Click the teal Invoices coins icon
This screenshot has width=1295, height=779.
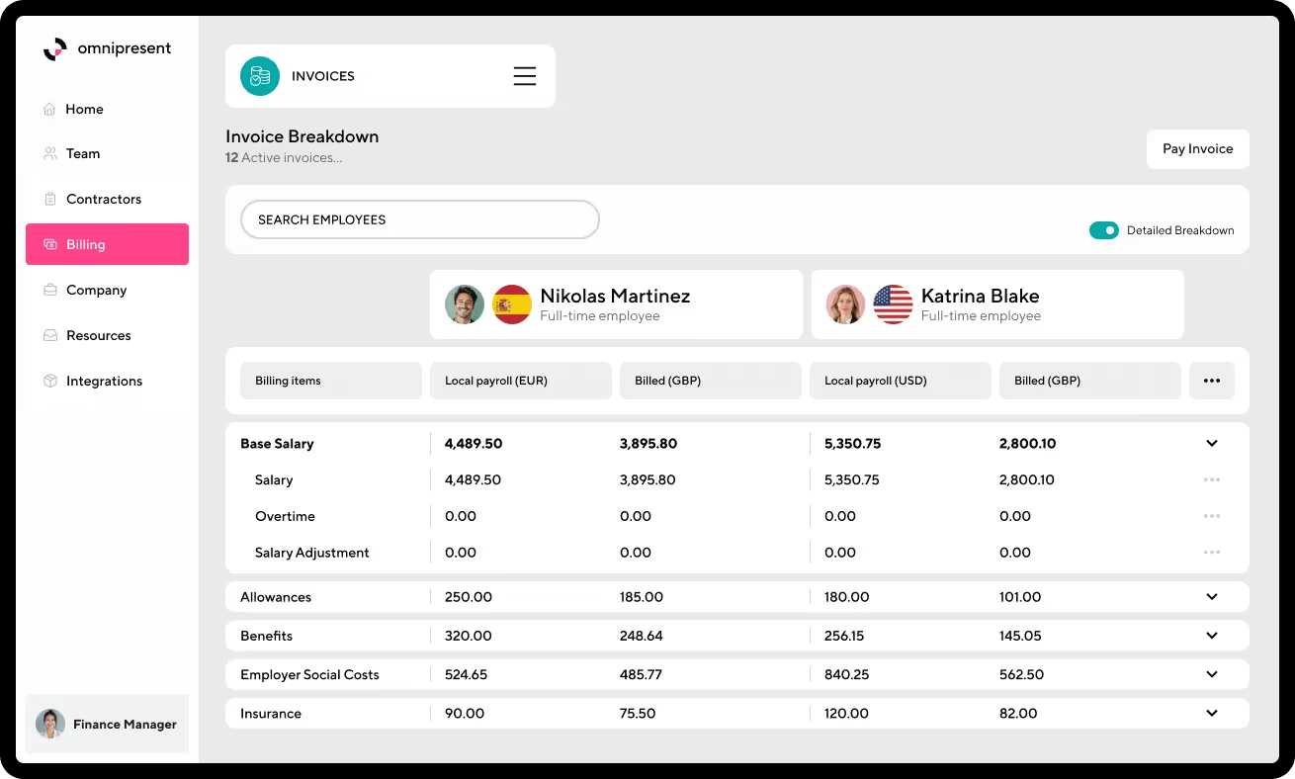pos(260,76)
